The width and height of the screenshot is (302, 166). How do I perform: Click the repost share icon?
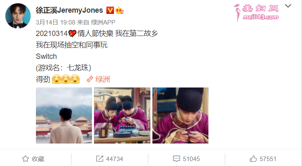tap(100, 159)
